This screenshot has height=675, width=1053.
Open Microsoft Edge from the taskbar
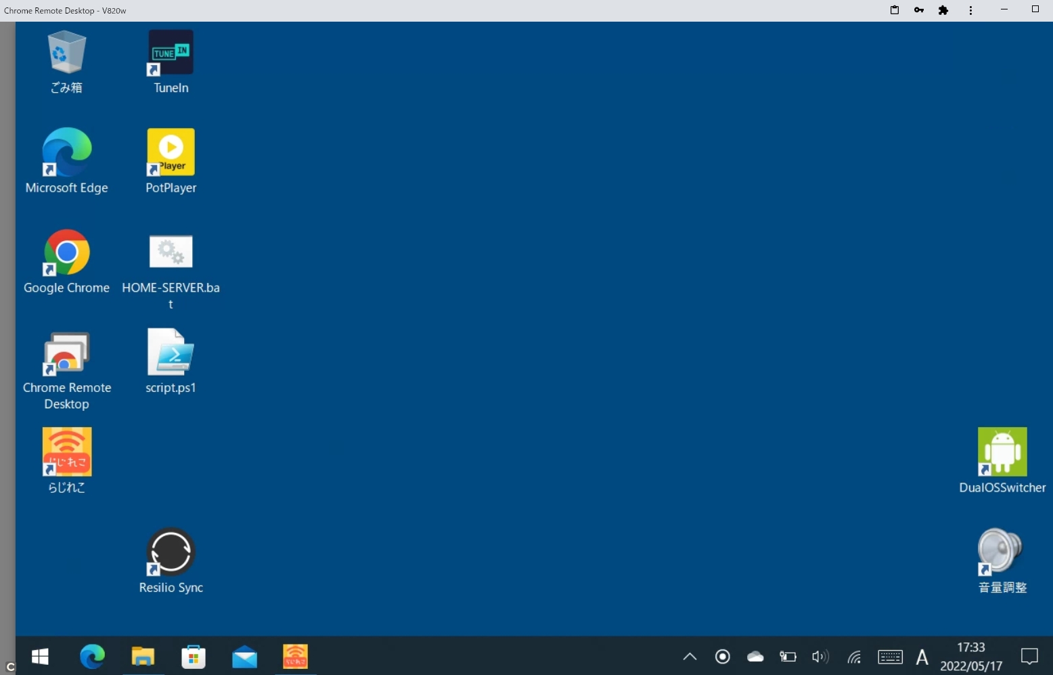pos(92,656)
